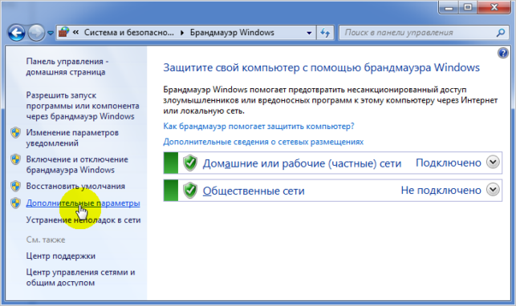Click 'См. также' label
The width and height of the screenshot is (516, 306).
46,240
